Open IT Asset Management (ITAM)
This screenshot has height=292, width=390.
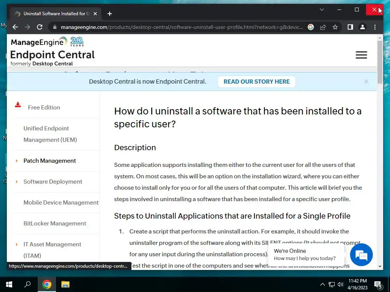coord(52,250)
